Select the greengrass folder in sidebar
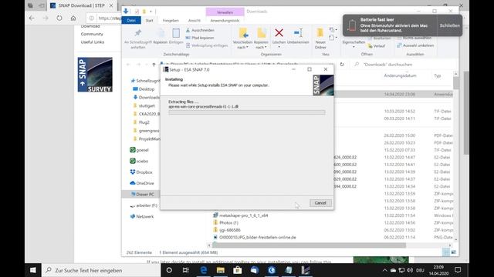 click(x=146, y=131)
